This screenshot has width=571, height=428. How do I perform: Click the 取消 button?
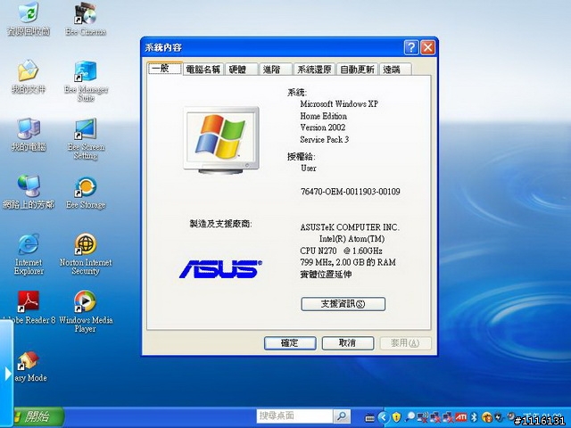click(348, 342)
